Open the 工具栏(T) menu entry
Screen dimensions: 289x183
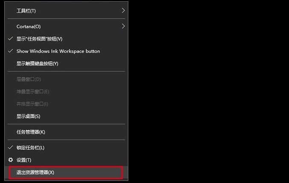(26, 11)
